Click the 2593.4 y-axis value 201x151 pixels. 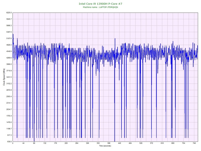pos(9,96)
